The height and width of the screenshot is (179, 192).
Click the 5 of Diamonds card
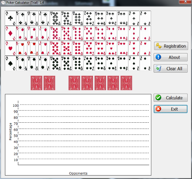coord(111,33)
